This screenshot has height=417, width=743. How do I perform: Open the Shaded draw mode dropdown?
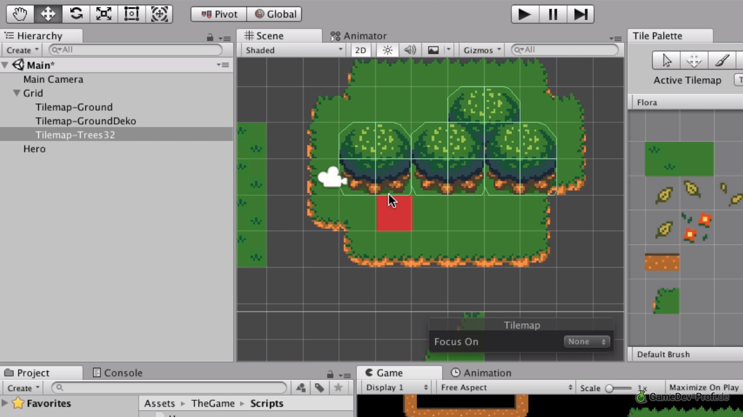pyautogui.click(x=294, y=50)
